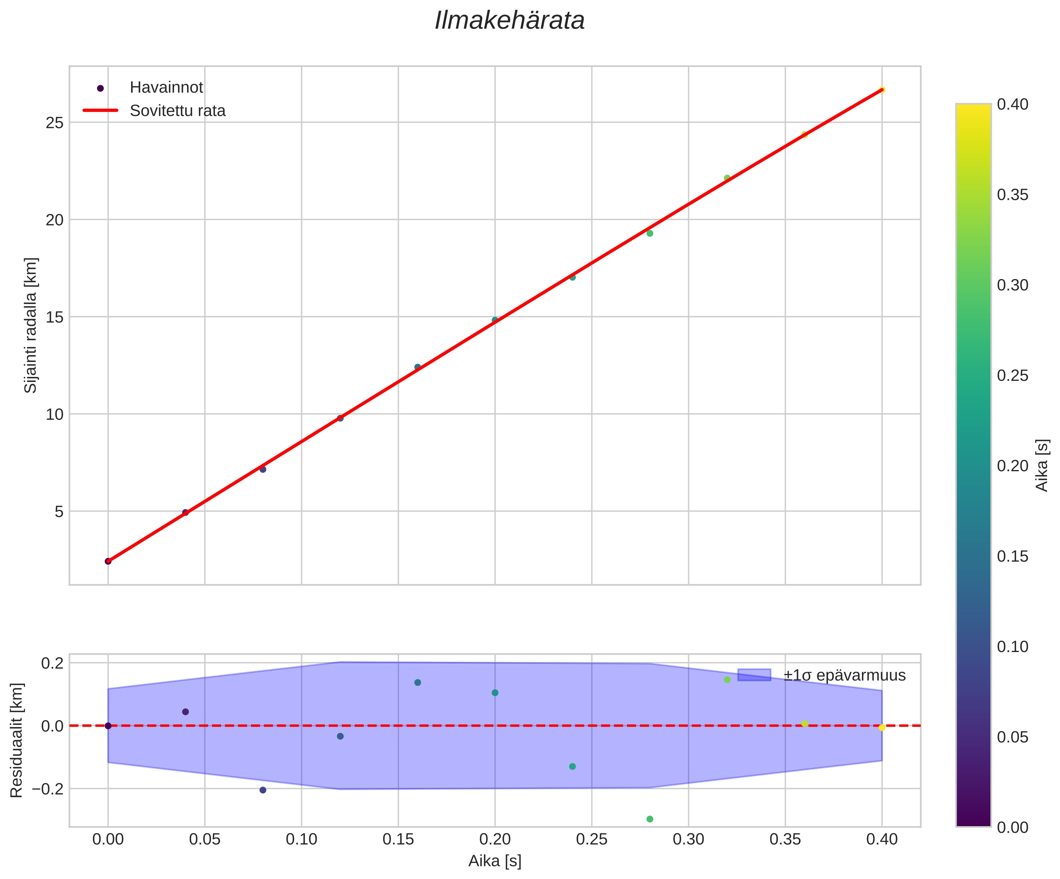Click the Ilmakehärata chart title
The image size is (1060, 879).
[x=509, y=21]
